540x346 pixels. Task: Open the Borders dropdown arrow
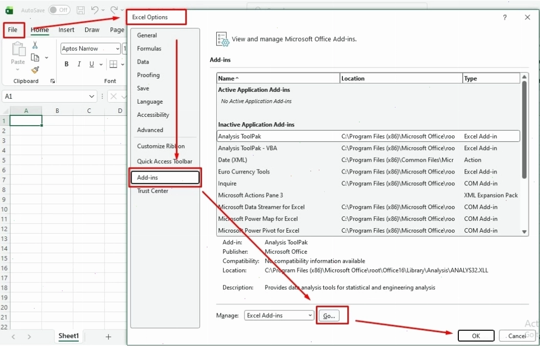coord(123,65)
